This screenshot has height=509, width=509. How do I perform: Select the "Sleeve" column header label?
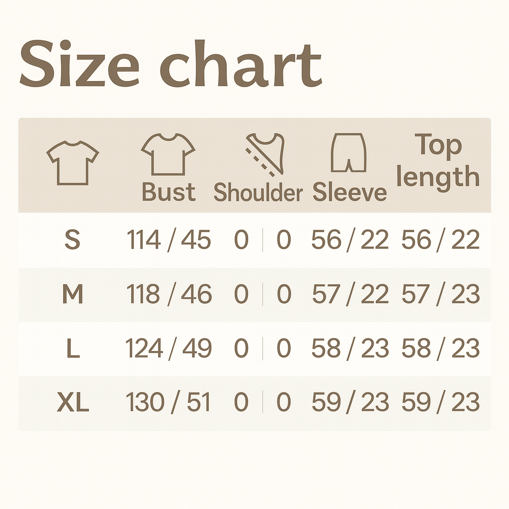[x=349, y=193]
